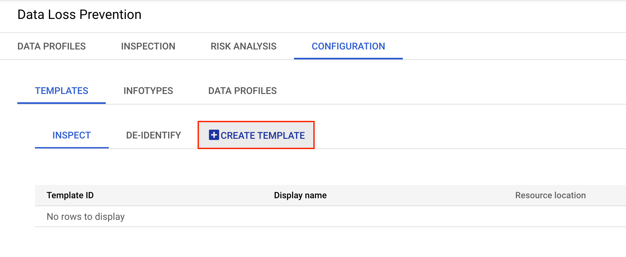Open the top-level DATA PROFILES tab
The height and width of the screenshot is (257, 626).
click(x=52, y=46)
